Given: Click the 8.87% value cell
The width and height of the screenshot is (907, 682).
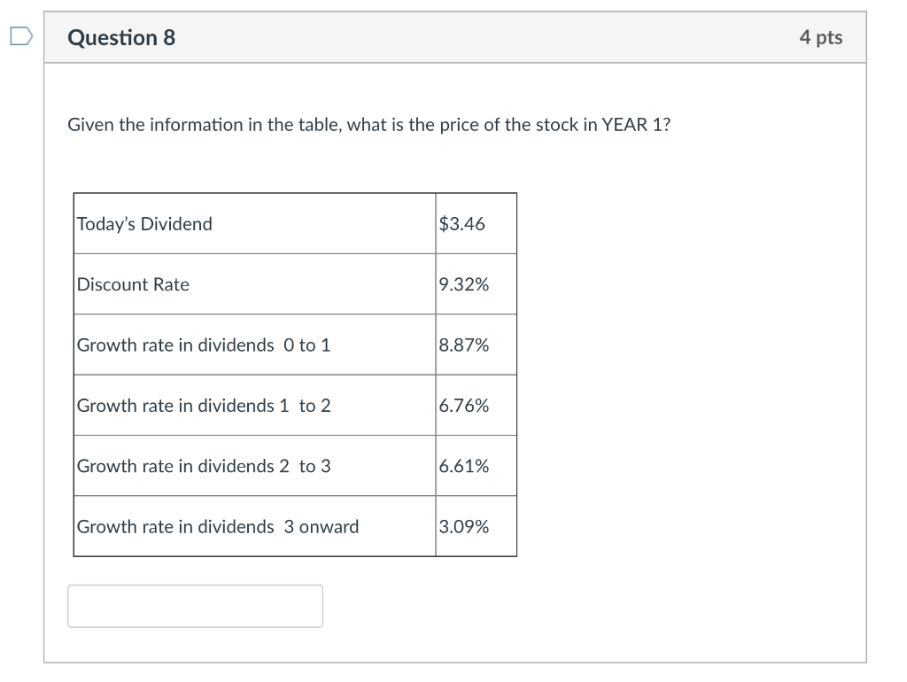Looking at the screenshot, I should point(462,345).
